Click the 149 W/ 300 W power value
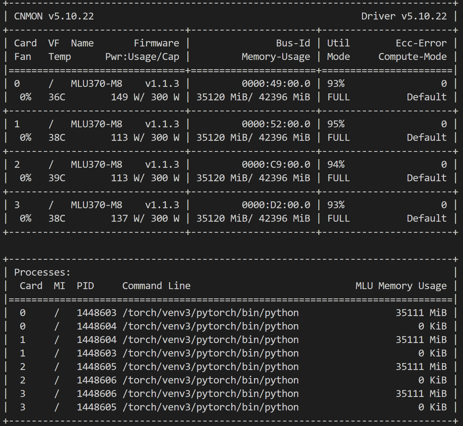This screenshot has width=463, height=426. 145,97
